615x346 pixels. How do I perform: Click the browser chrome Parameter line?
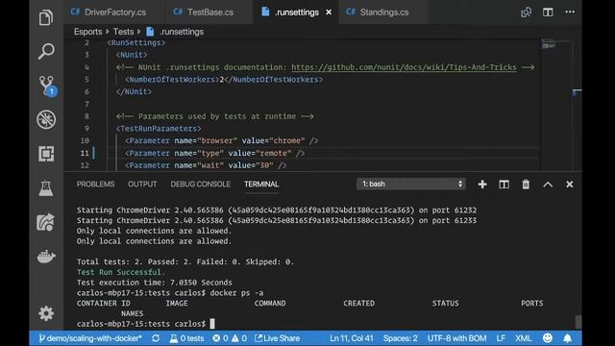(x=221, y=141)
